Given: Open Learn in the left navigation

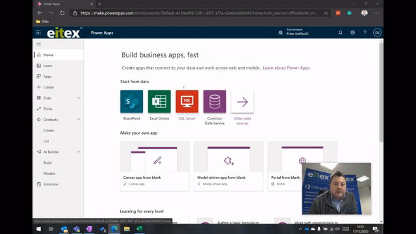Looking at the screenshot, I should click(x=58, y=66).
